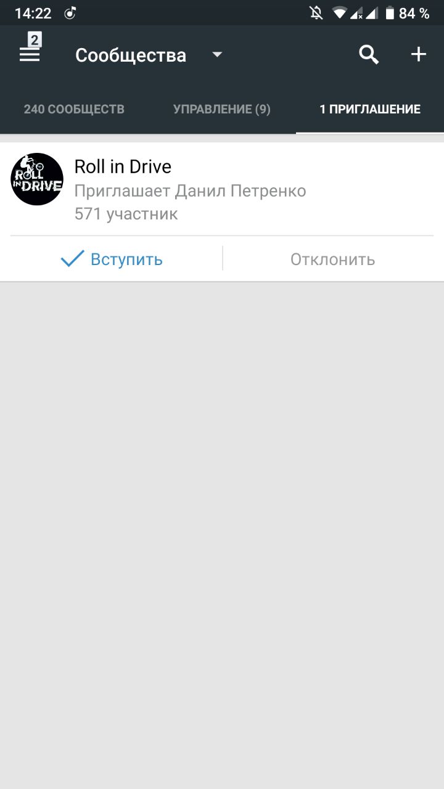Switch to Управление (9) tab
This screenshot has height=789, width=444.
pyautogui.click(x=222, y=109)
